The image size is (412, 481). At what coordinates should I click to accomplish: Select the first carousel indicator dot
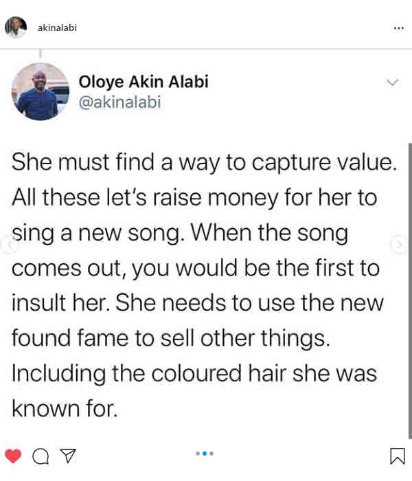198,454
